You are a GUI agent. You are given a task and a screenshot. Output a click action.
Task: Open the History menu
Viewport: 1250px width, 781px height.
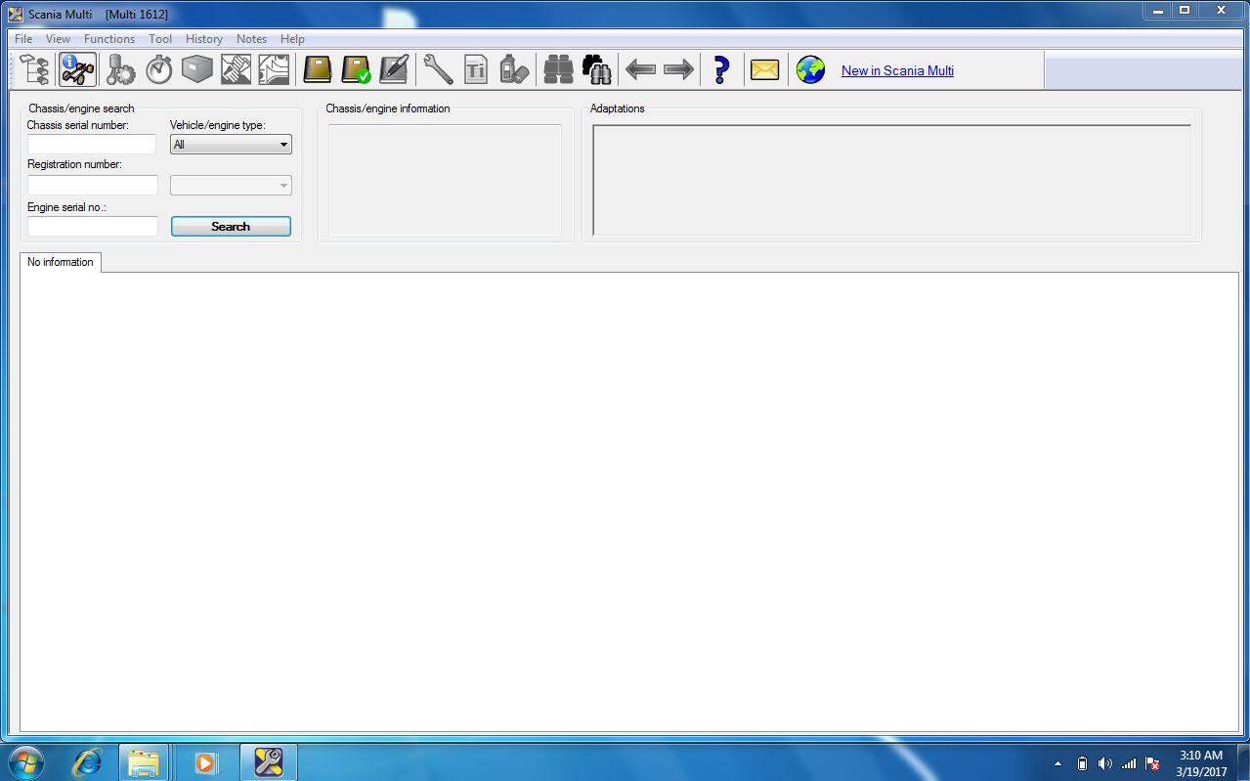pos(204,39)
